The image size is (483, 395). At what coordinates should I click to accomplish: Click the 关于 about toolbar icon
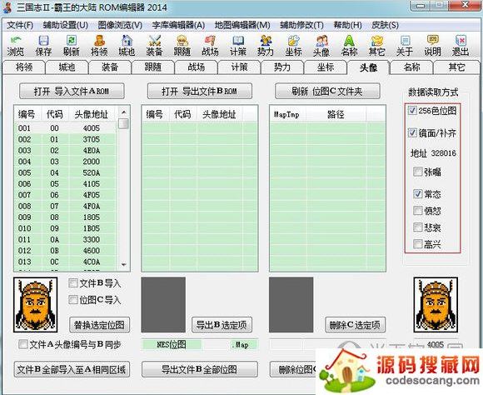[x=405, y=46]
